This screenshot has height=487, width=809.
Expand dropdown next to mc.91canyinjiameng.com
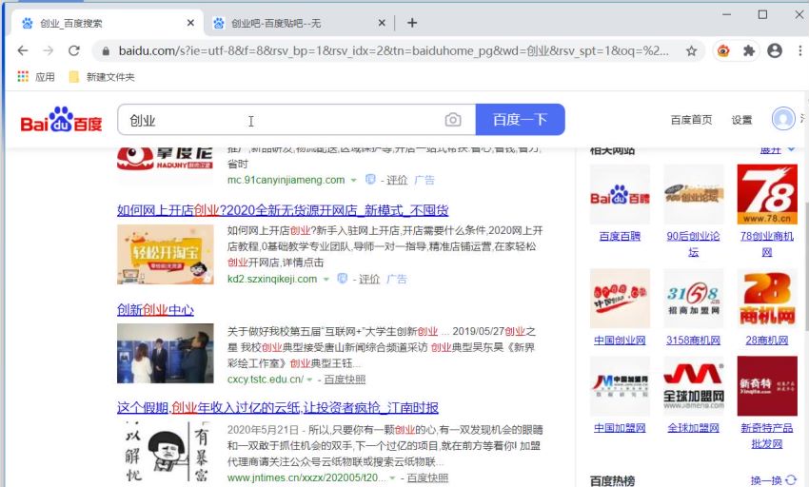coord(353,180)
